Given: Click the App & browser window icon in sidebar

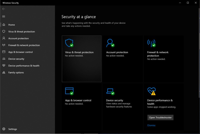Looking at the screenshot, I should (4, 52).
